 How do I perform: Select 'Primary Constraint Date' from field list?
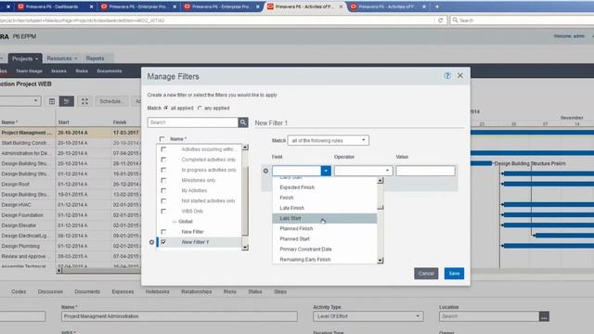point(325,250)
